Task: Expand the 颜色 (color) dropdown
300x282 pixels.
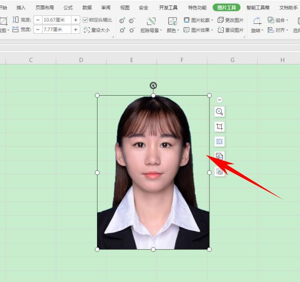Action: click(x=173, y=30)
